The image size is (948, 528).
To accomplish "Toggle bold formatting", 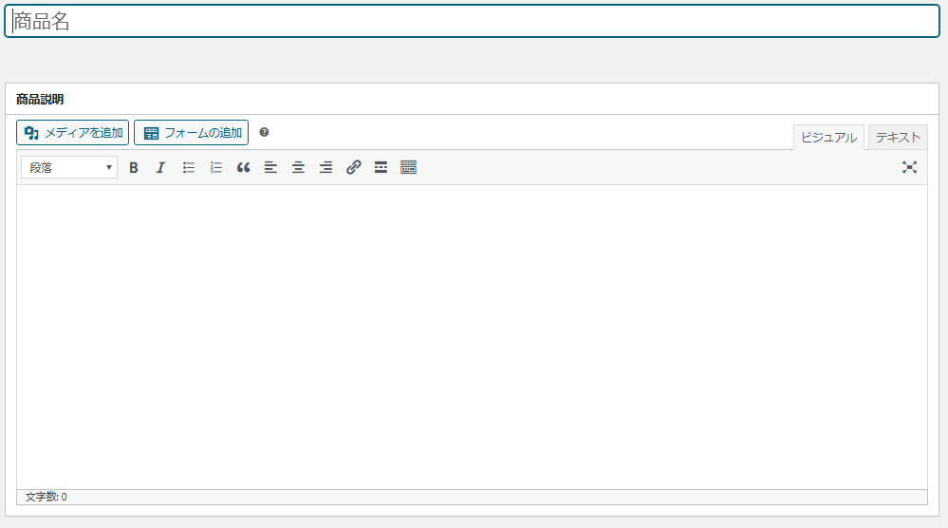I will [134, 168].
